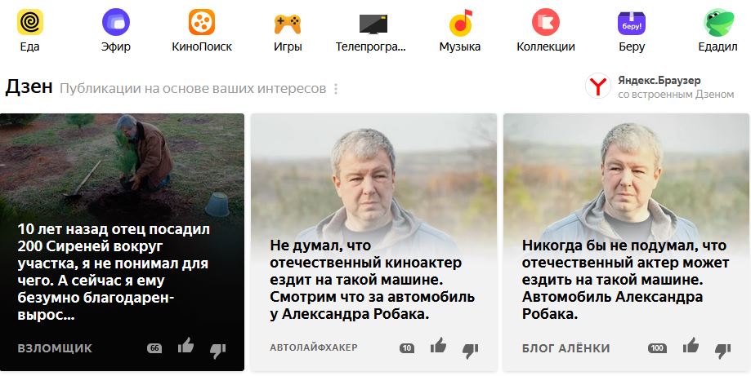The width and height of the screenshot is (751, 376).
Task: Open the Эфир service icon
Action: click(x=116, y=22)
